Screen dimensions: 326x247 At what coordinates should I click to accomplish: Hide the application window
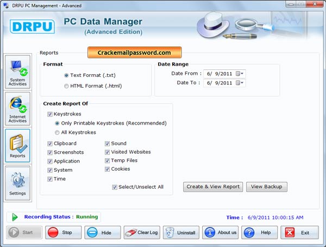pos(103,232)
